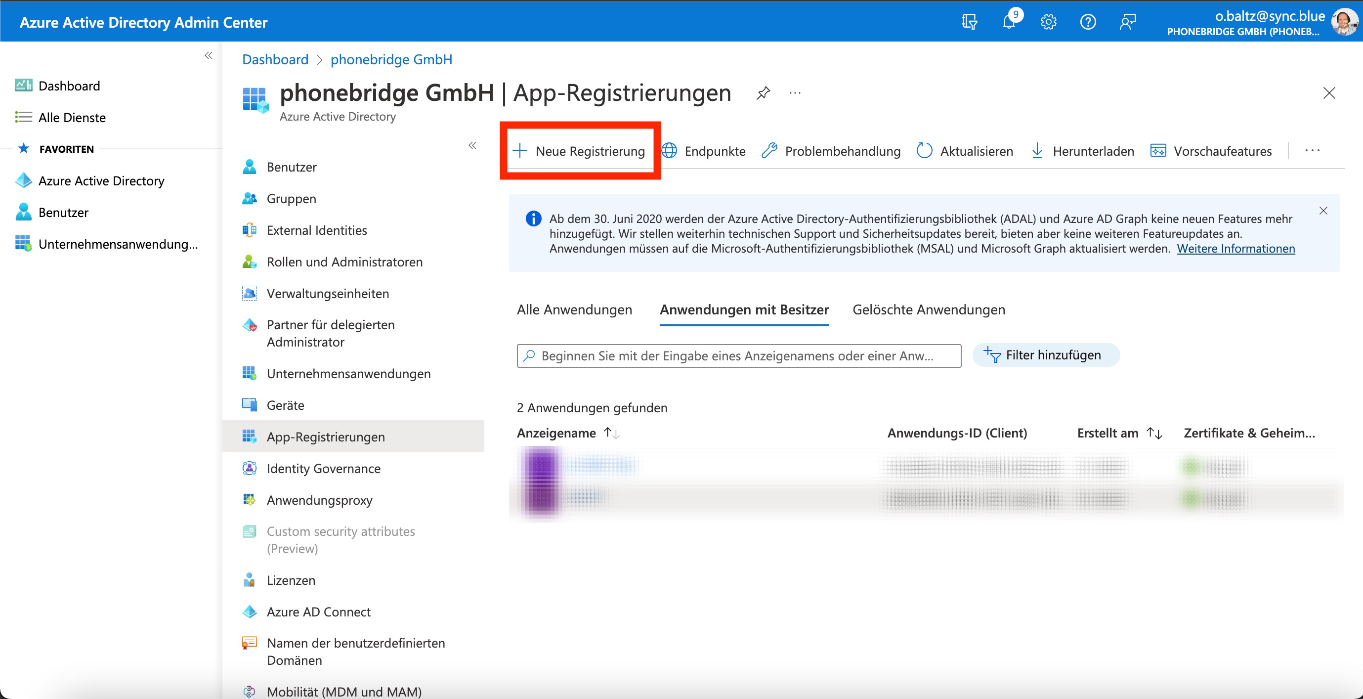Click the application name search field
The width and height of the screenshot is (1363, 699).
click(x=738, y=356)
